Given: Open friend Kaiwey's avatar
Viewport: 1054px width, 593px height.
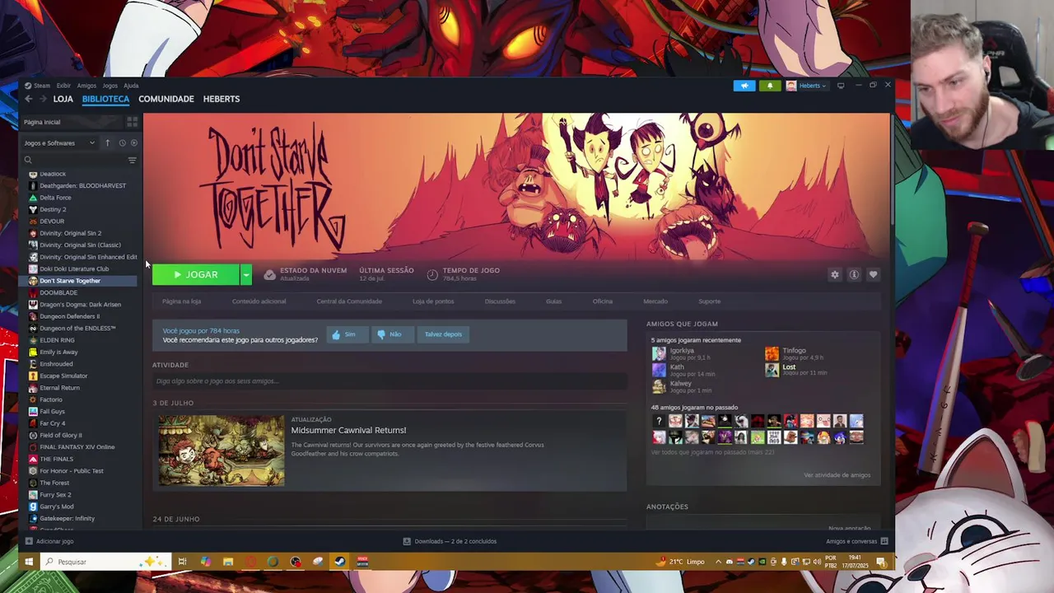Looking at the screenshot, I should point(659,386).
